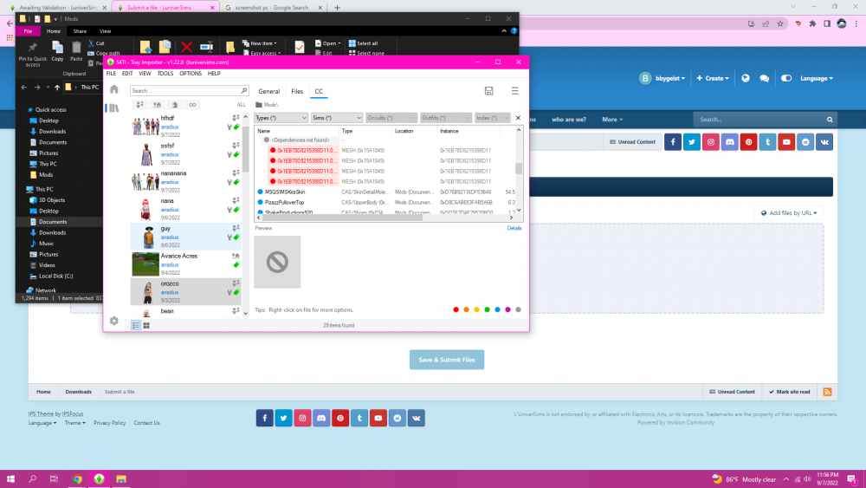Open the hamburger menu in Tray Importer
This screenshot has width=866, height=488.
pyautogui.click(x=514, y=91)
